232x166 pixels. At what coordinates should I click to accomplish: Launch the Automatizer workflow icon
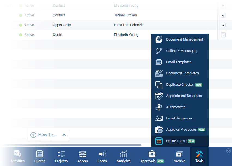coord(159,107)
